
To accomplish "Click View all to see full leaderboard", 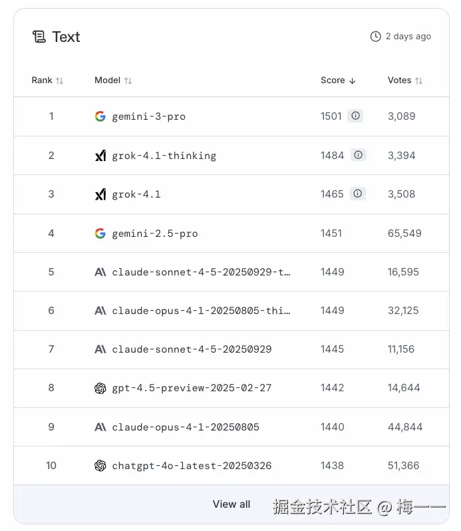I will pyautogui.click(x=231, y=504).
